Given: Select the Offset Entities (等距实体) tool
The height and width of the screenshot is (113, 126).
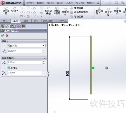Looking at the screenshot, I should click(65, 12).
